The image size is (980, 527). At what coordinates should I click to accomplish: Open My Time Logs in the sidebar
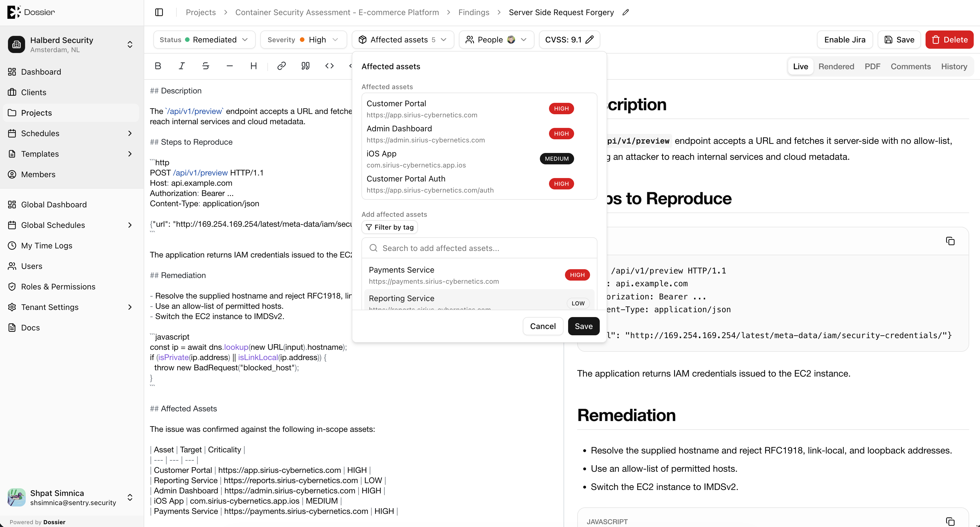pos(71,246)
